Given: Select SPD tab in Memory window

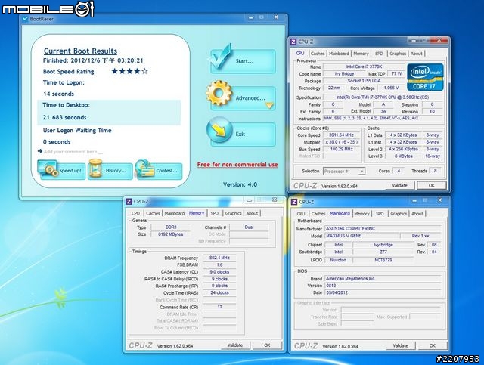Looking at the screenshot, I should [x=215, y=213].
